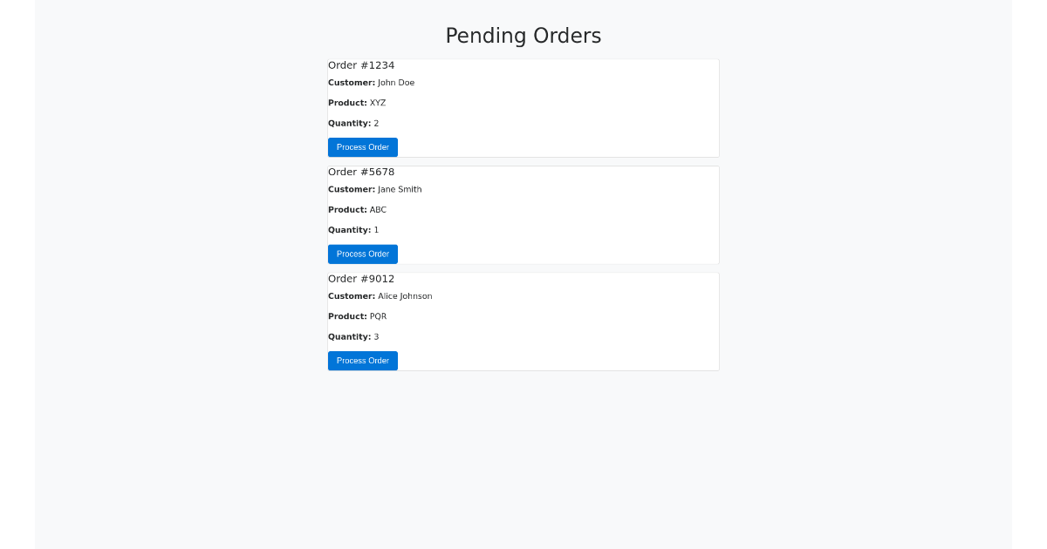
Task: Select the Order #9012 title text
Action: 361,278
